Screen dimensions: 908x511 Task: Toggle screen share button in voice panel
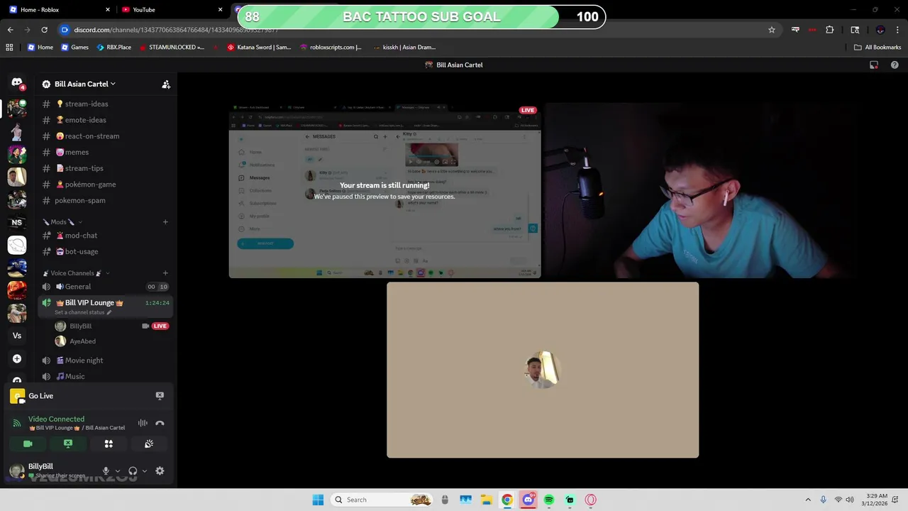[x=68, y=444]
